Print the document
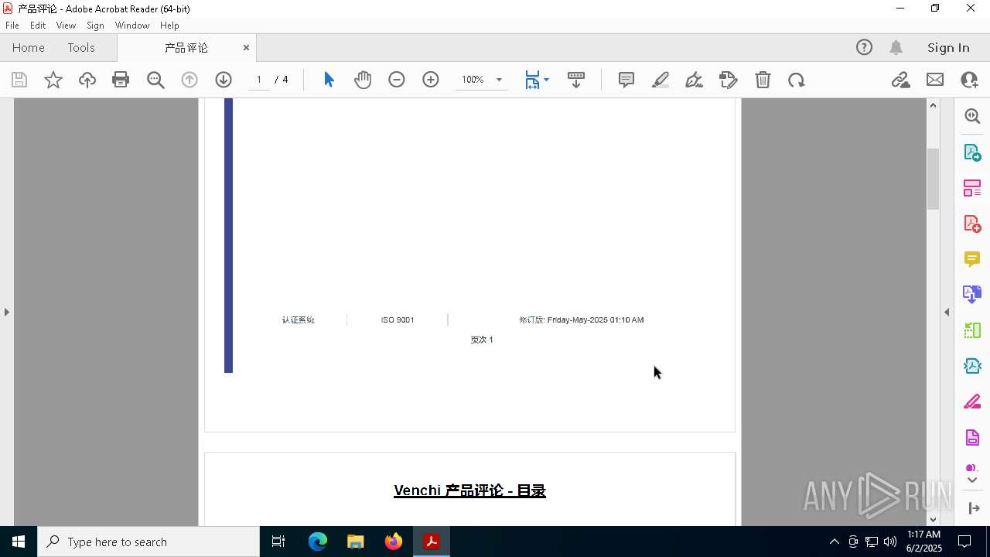 (x=121, y=80)
